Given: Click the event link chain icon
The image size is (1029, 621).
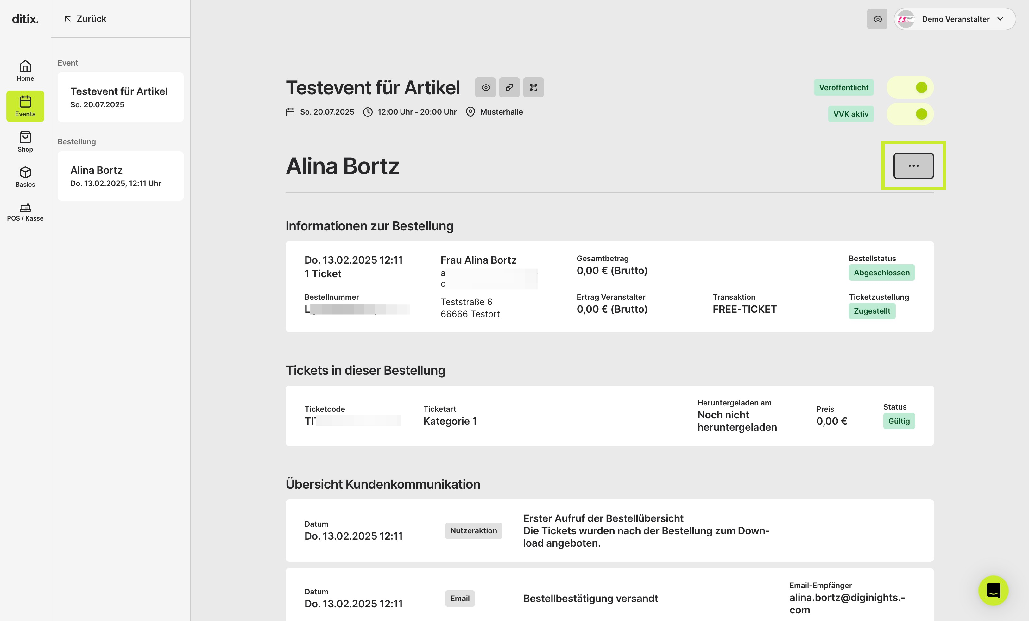Looking at the screenshot, I should [509, 87].
